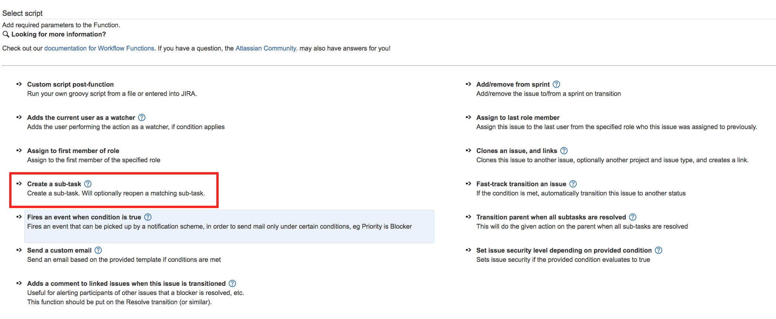Select the Create a sub-task function
Screen dimensions: 776x319
(54, 184)
